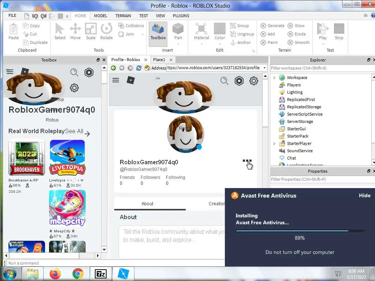
Task: Click the Anchor tool
Action: (x=241, y=42)
